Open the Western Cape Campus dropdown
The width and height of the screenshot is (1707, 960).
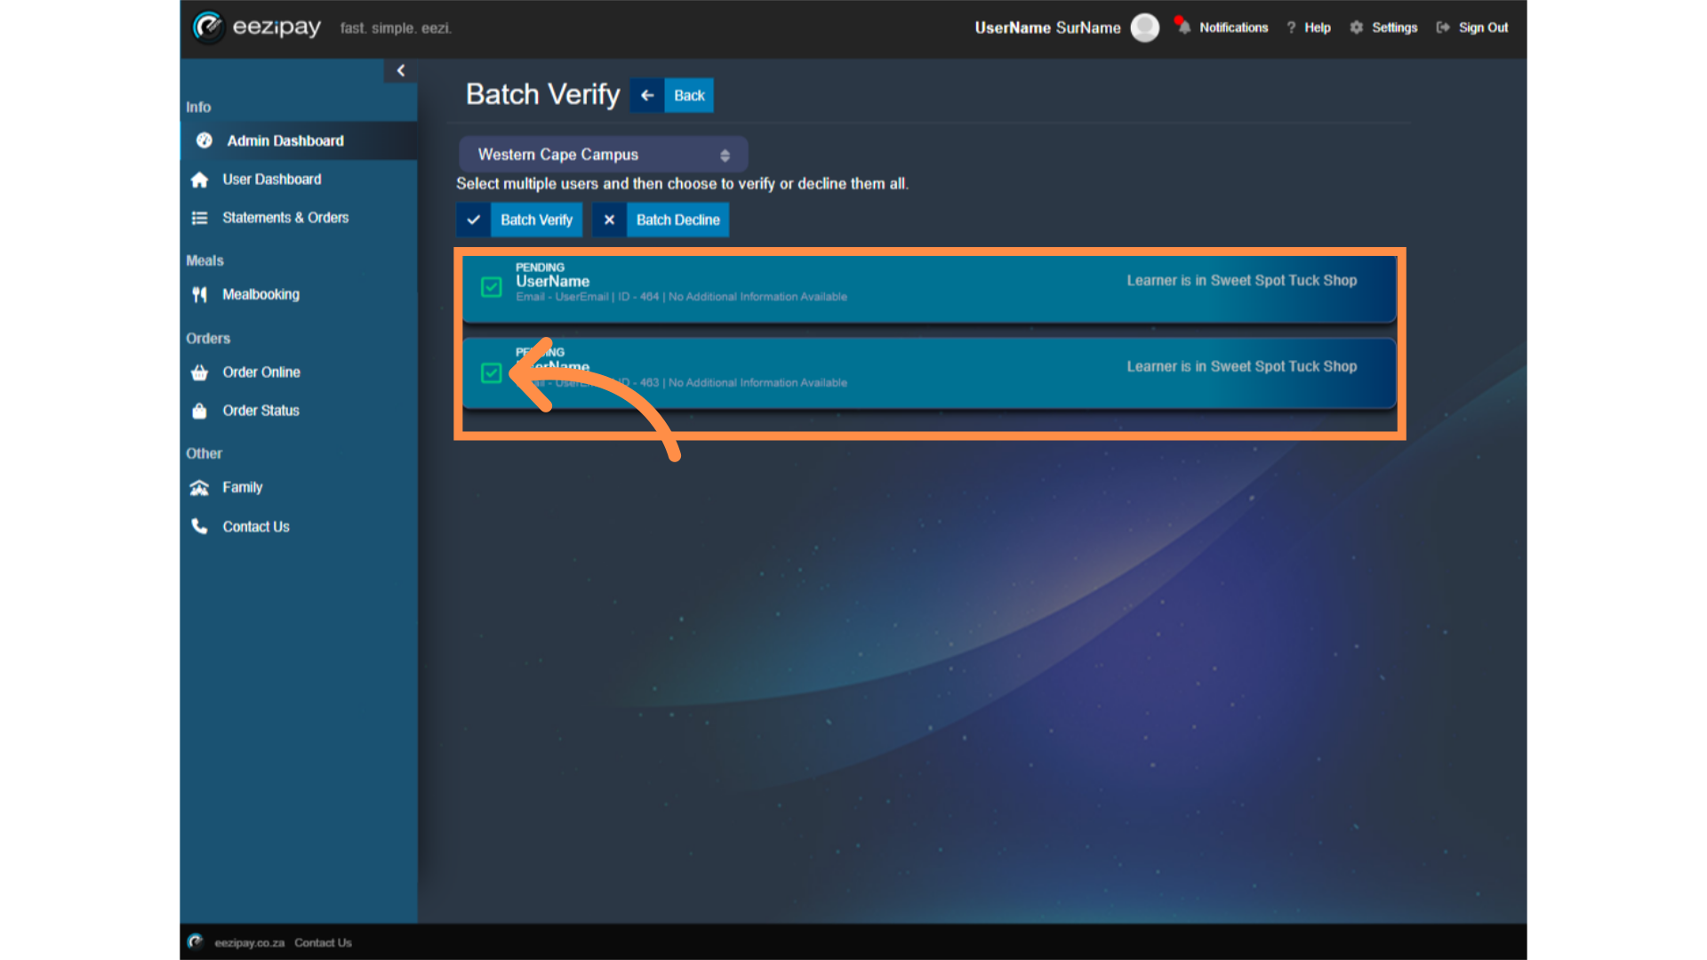point(603,155)
